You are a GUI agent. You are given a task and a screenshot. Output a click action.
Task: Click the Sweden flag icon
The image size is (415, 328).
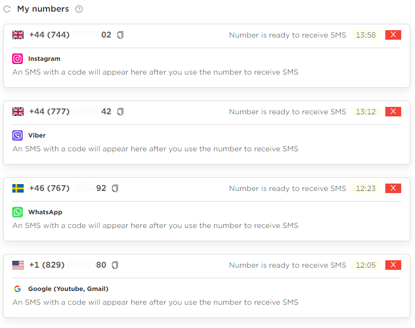pyautogui.click(x=18, y=188)
